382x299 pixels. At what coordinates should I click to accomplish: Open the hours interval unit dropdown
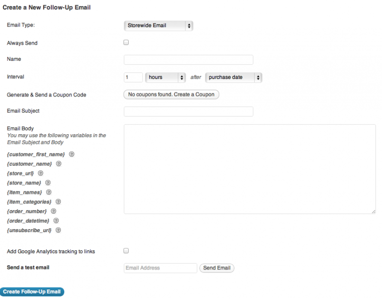(165, 77)
